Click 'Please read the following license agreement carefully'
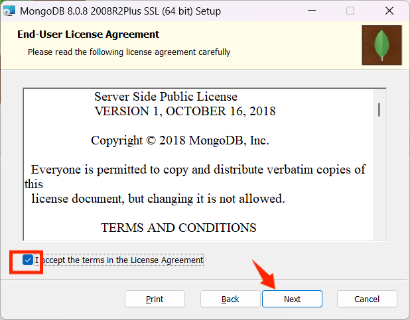410x320 pixels. 129,52
